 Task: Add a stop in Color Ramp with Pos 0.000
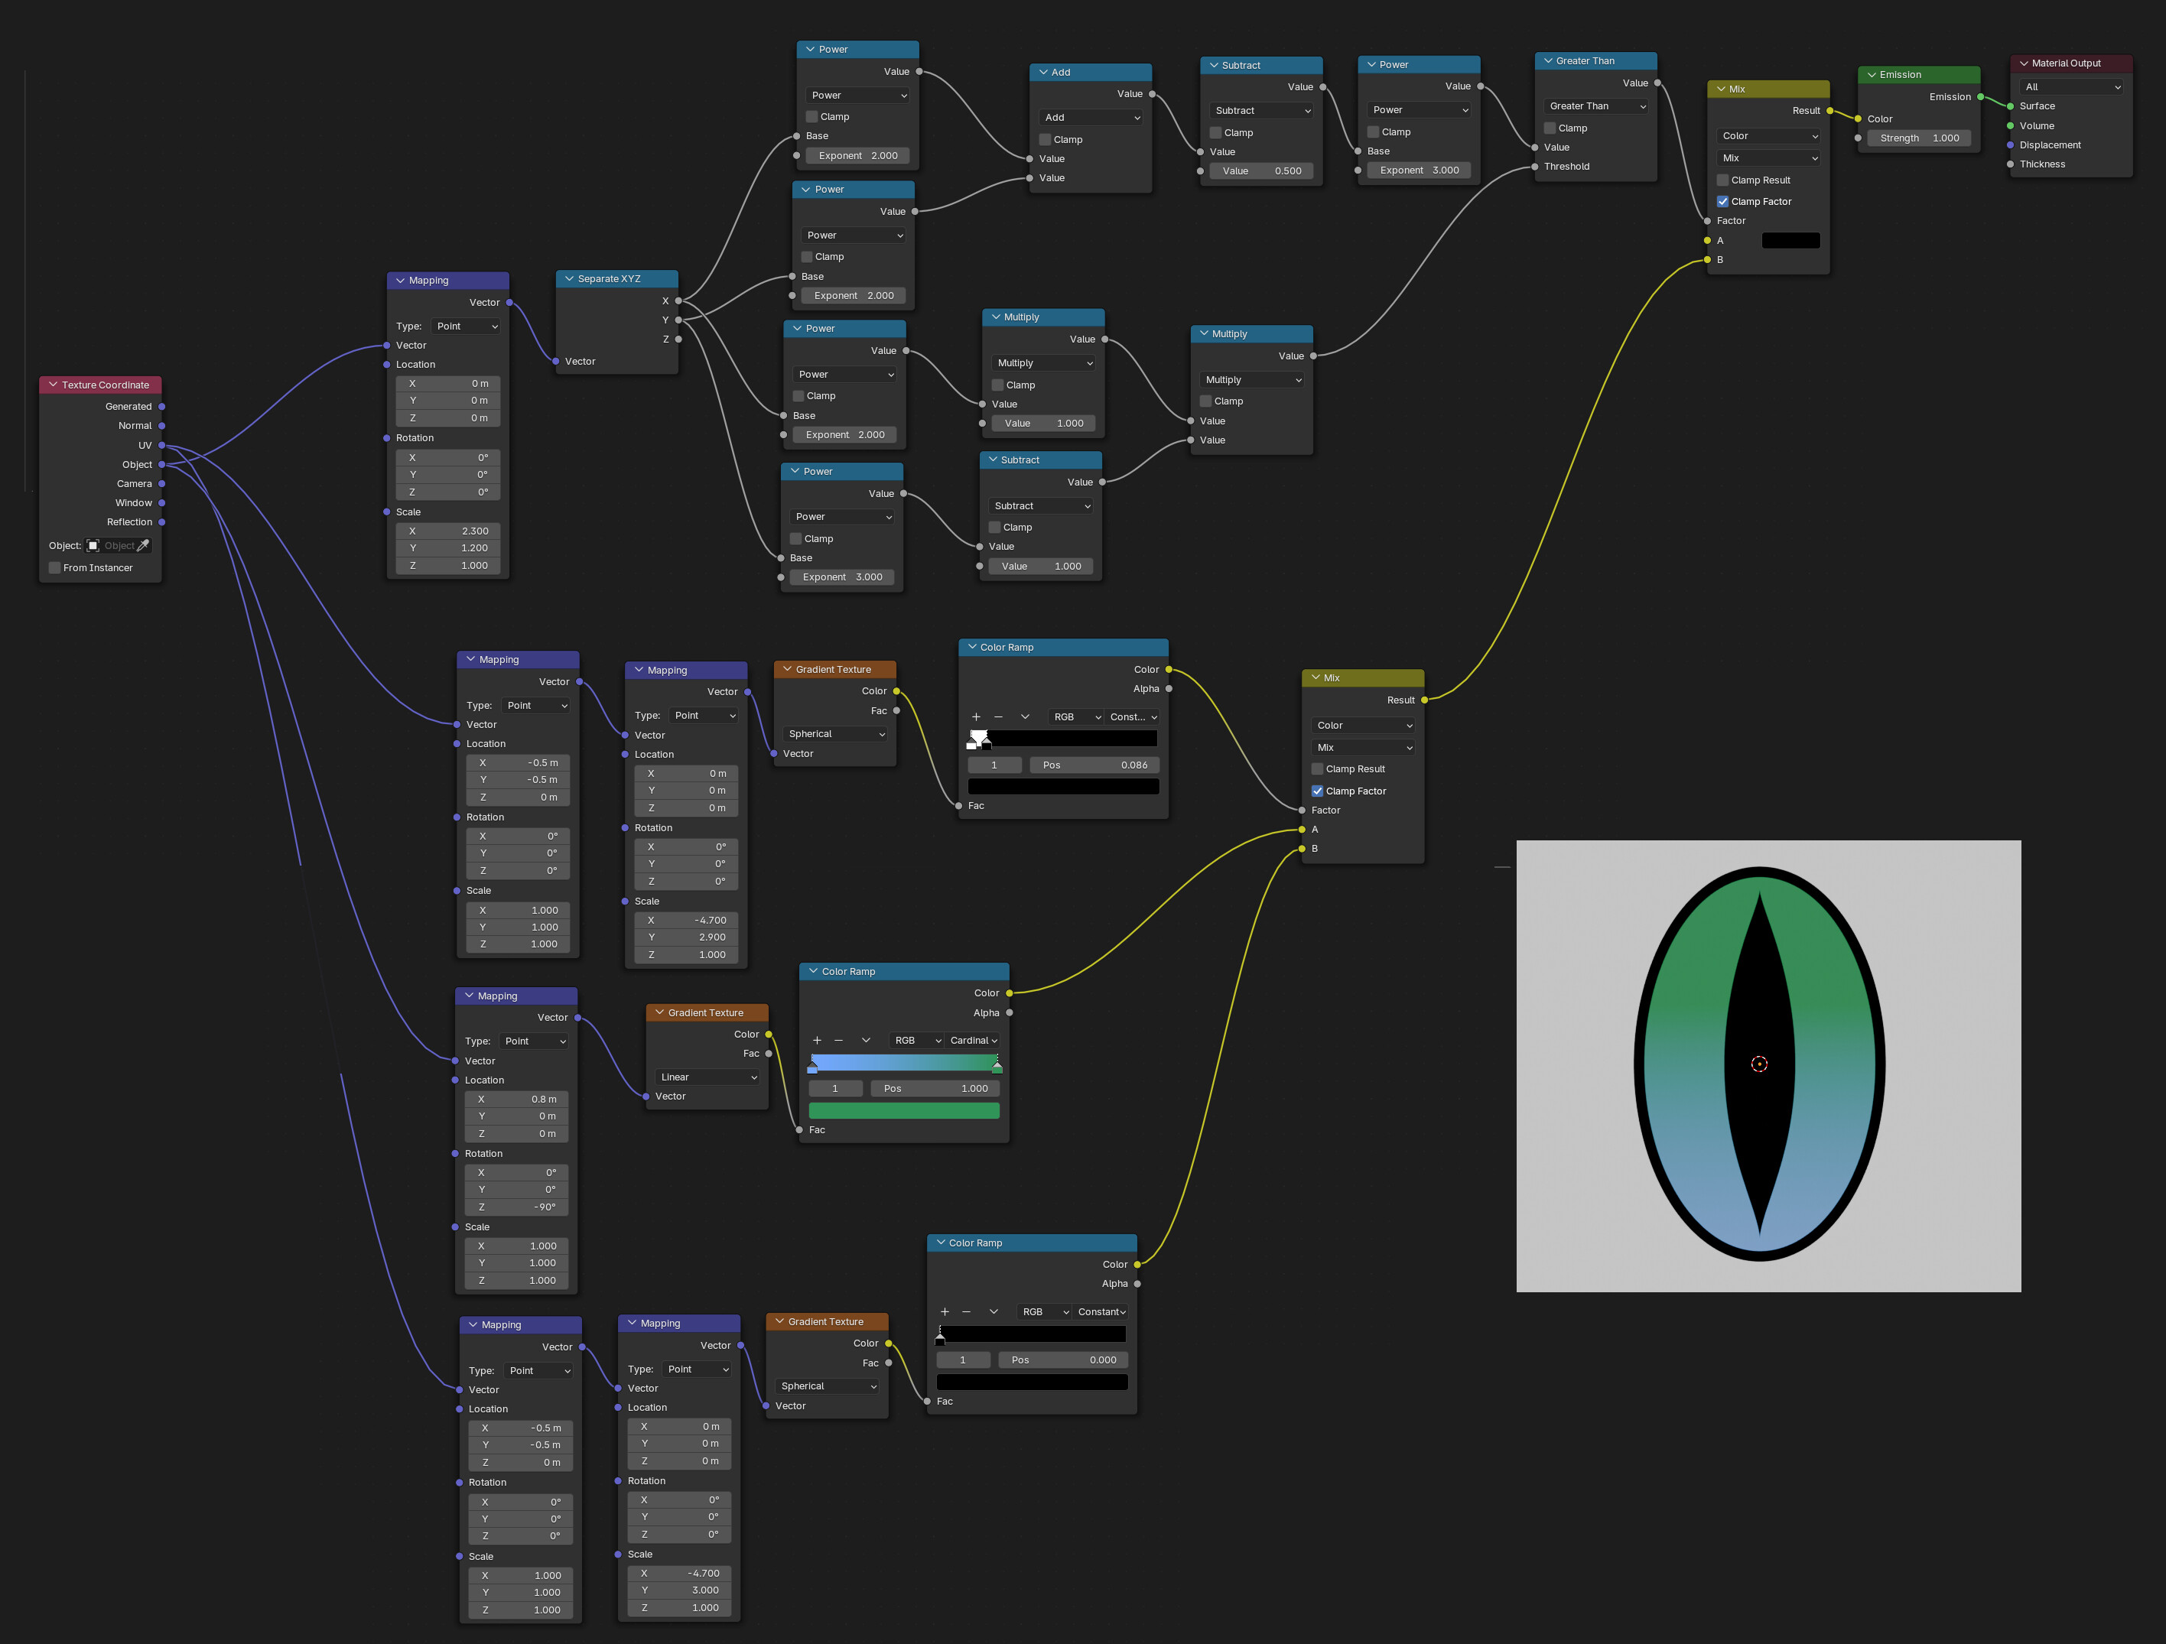click(x=944, y=1311)
